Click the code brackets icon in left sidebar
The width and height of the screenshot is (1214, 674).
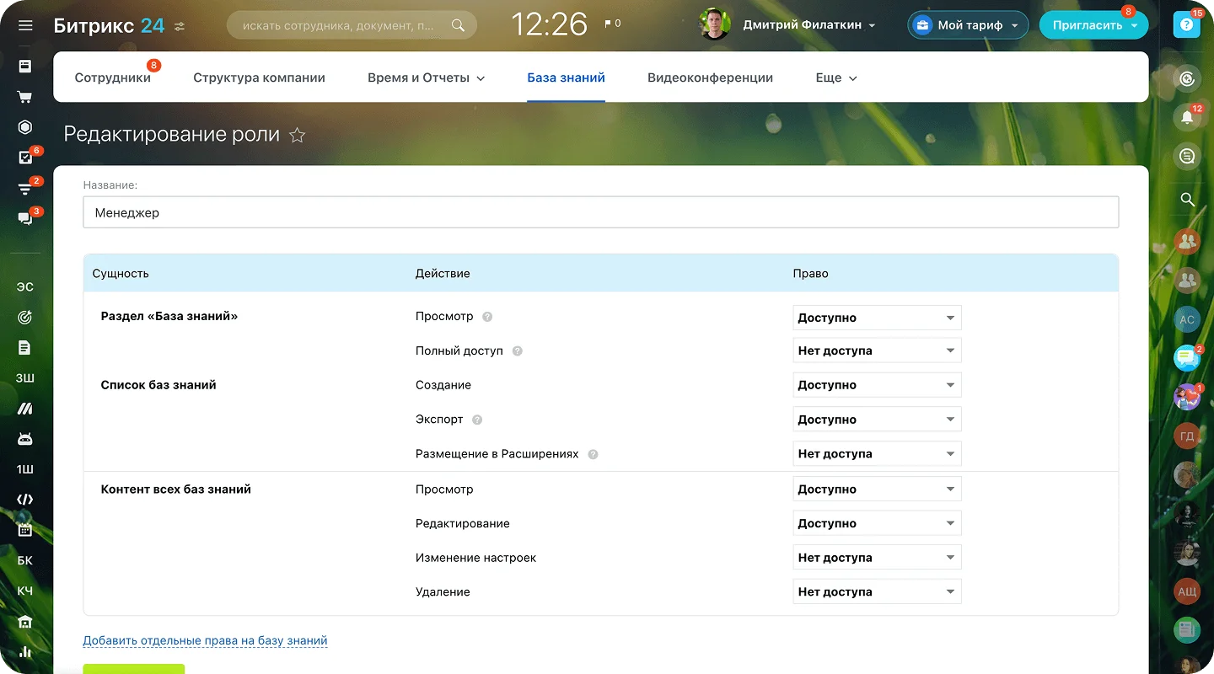click(25, 500)
